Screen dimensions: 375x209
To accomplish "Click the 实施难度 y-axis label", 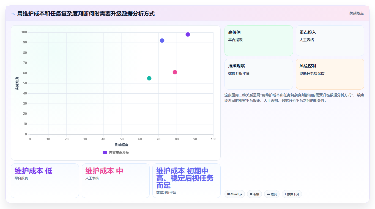I will 17,83.
